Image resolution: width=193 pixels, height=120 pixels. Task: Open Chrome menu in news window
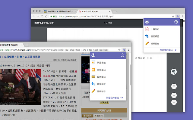coord(129,50)
